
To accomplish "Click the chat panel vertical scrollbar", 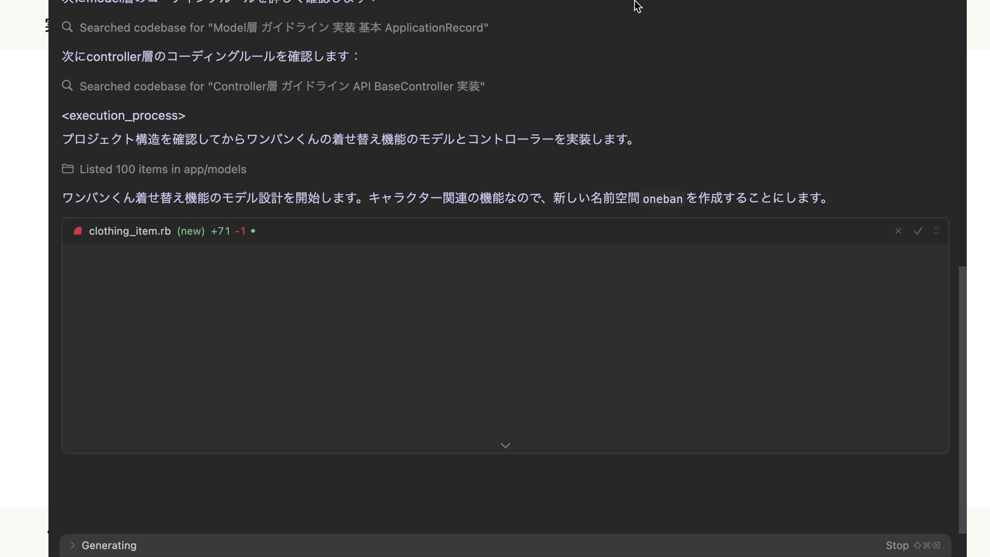I will (962, 400).
